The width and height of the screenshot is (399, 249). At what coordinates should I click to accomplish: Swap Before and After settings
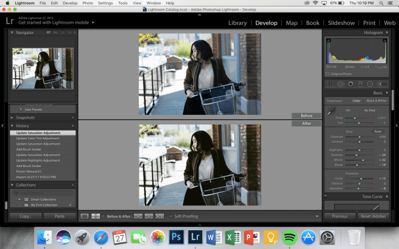(160, 216)
